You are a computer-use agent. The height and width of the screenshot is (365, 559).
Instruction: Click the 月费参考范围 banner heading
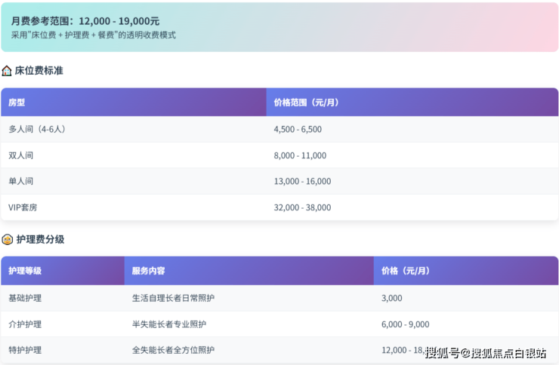click(x=85, y=21)
